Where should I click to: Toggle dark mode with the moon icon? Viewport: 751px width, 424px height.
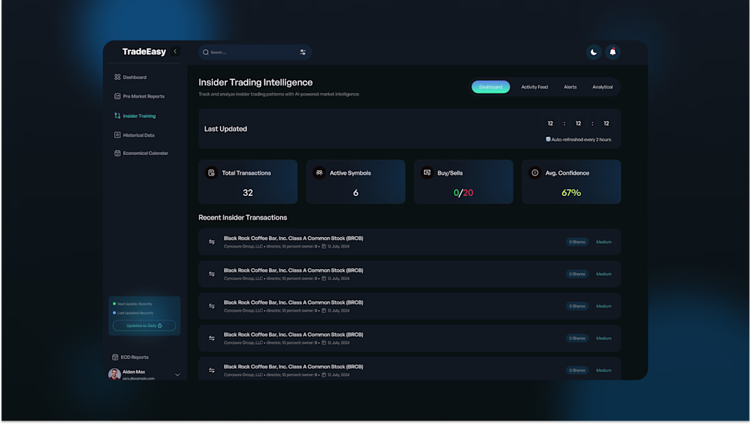coord(593,52)
